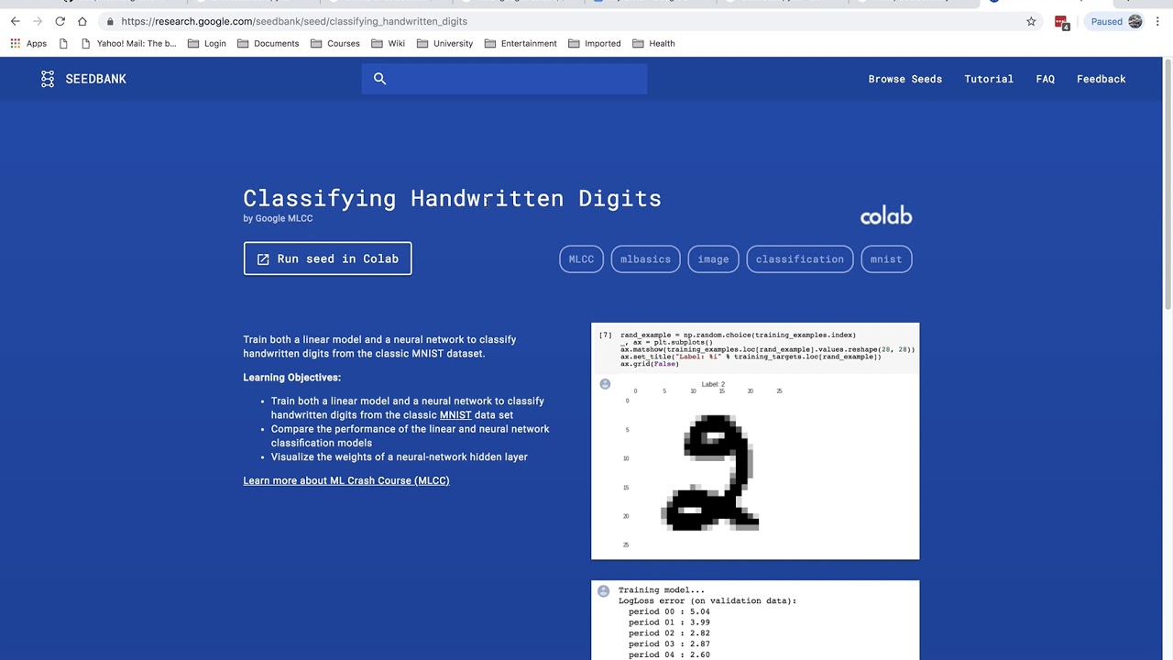Open the Entertainment bookmarks folder
Image resolution: width=1173 pixels, height=660 pixels.
click(x=521, y=43)
